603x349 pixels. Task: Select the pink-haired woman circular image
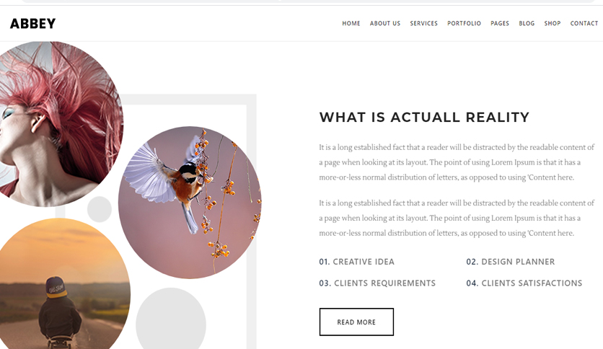pos(60,124)
